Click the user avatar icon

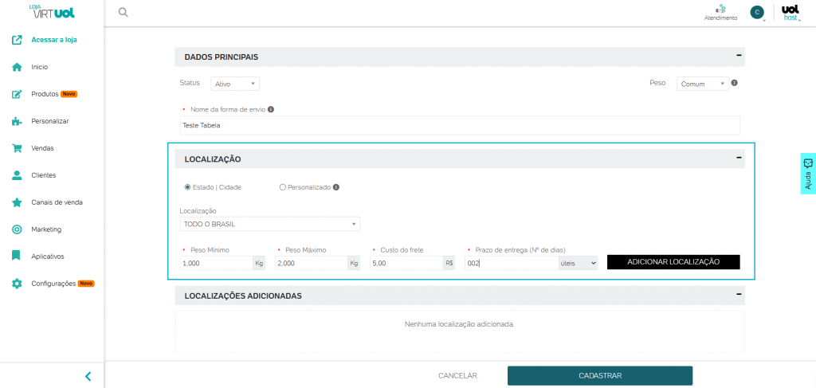(x=757, y=12)
